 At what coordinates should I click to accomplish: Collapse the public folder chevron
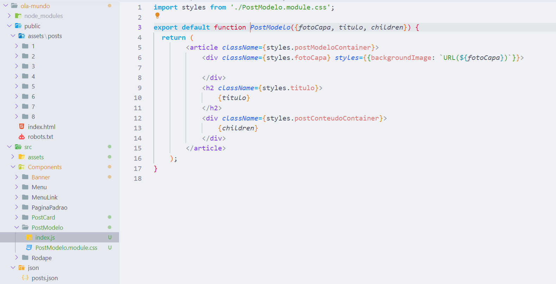(9, 26)
